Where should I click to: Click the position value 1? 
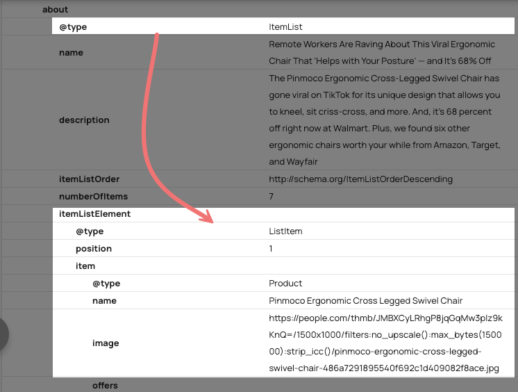[x=271, y=248]
